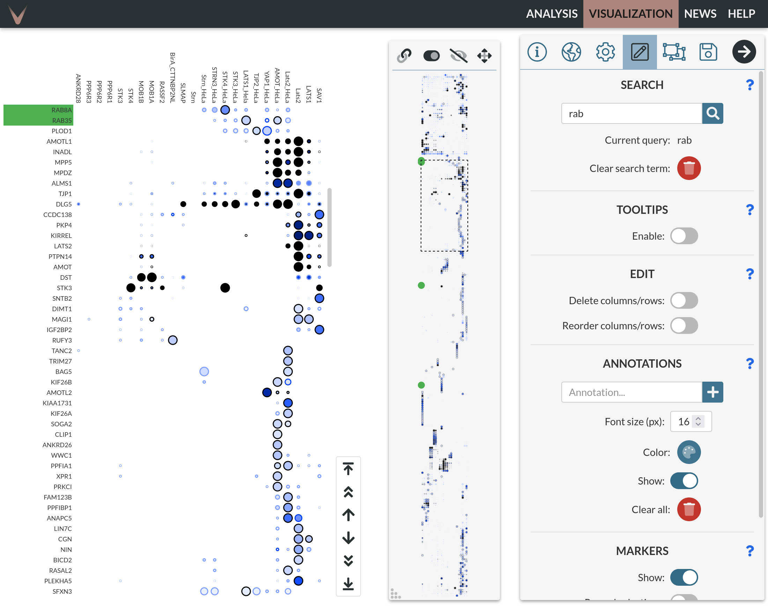The height and width of the screenshot is (607, 768).
Task: Toggle Reorder columns/rows switch
Action: (x=684, y=325)
